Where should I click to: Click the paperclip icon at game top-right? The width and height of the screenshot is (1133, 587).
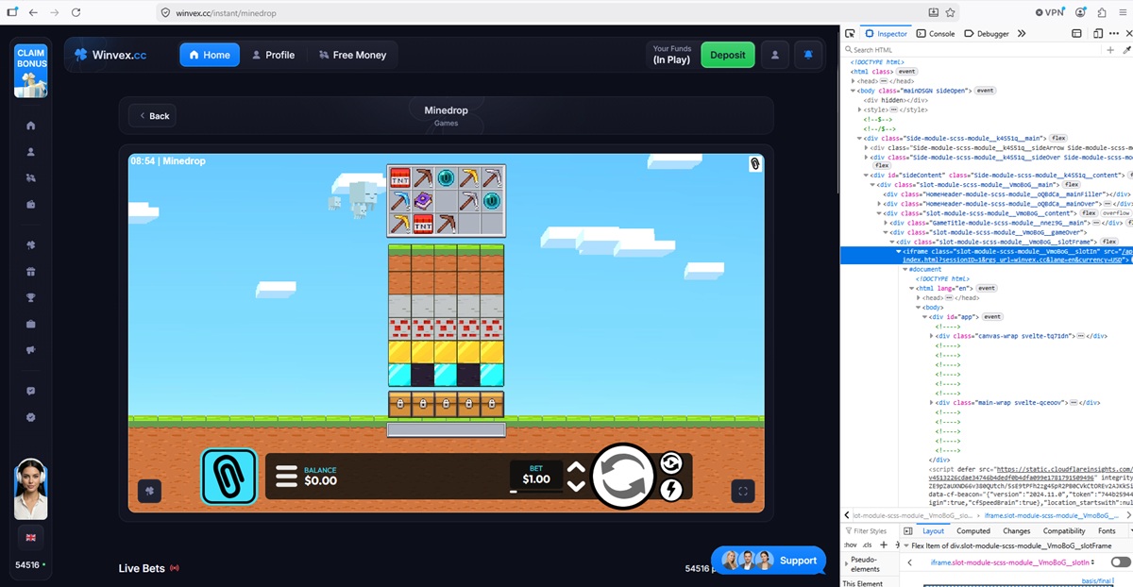[755, 163]
